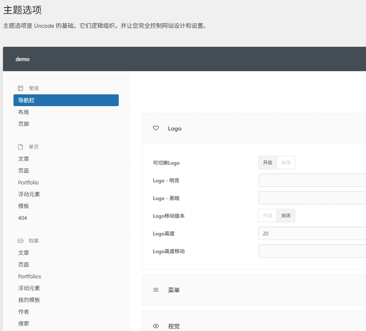Click the envelope icon next to 档案
This screenshot has height=331, width=366.
click(20, 240)
